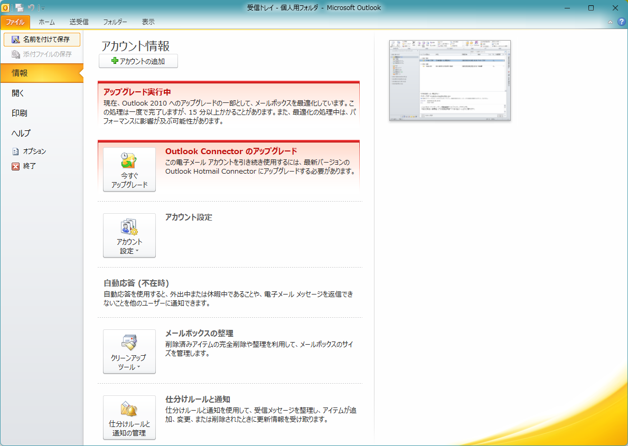Open the 印刷 backstage section
This screenshot has height=446, width=628.
pos(42,113)
